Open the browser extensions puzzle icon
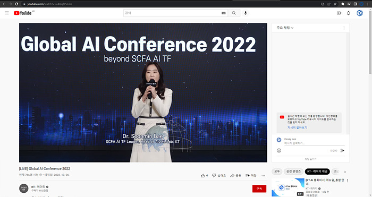The image size is (372, 197). coord(343,4)
